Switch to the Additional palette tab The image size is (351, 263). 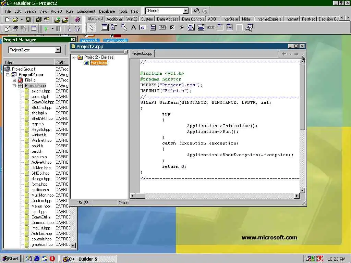(114, 19)
